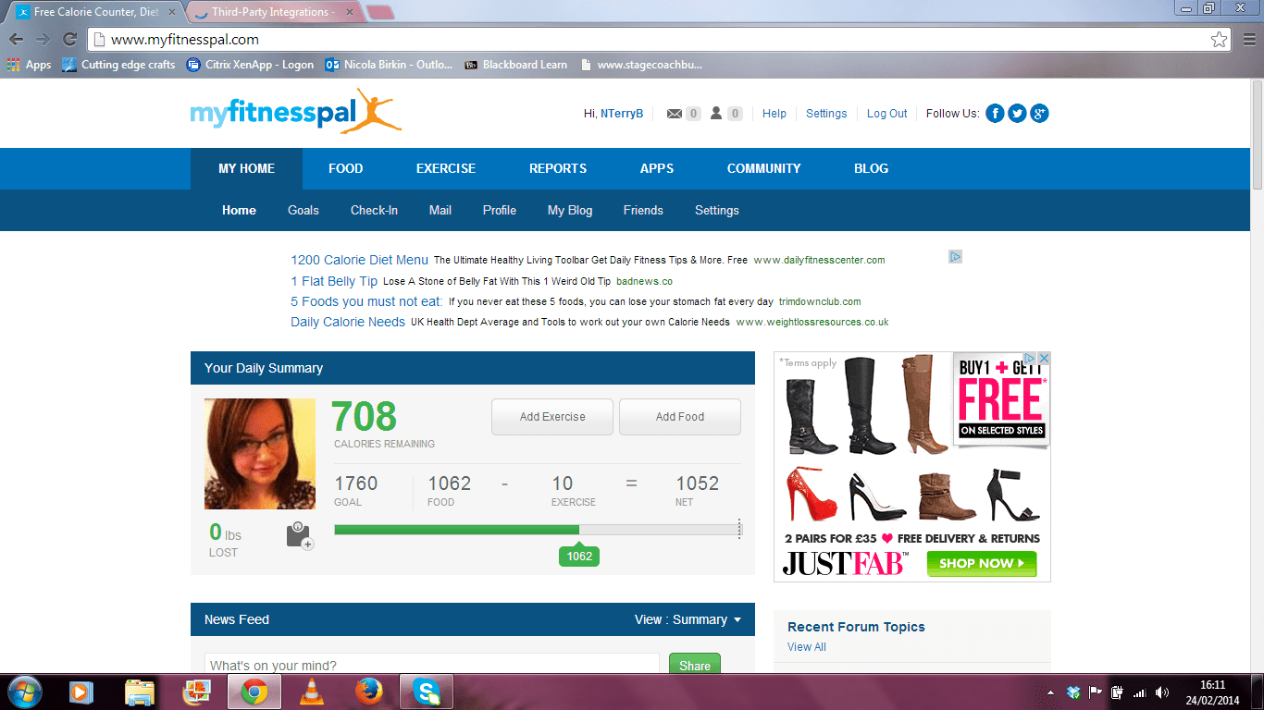Follow MyFitnessPal on Facebook icon
This screenshot has height=710, width=1264.
coord(995,114)
